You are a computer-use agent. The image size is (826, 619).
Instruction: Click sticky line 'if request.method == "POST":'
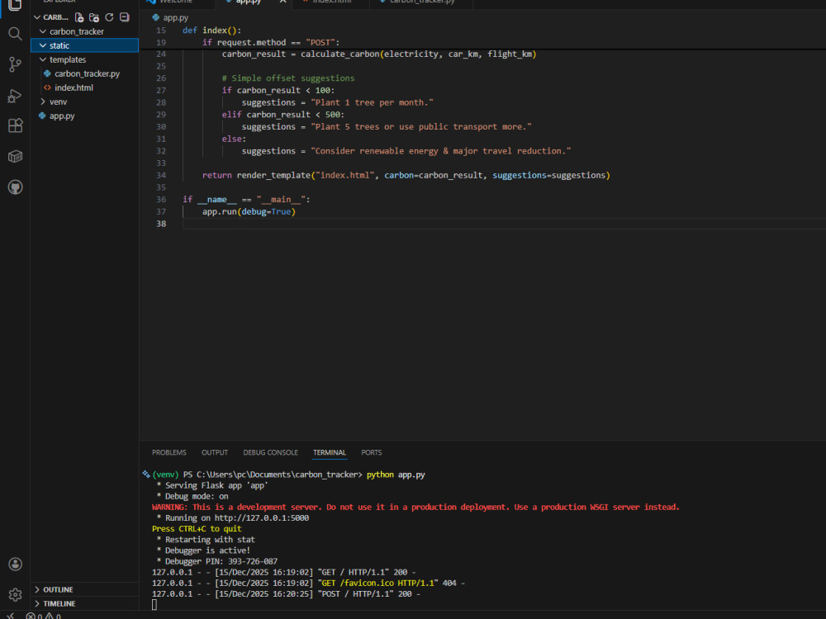[271, 43]
